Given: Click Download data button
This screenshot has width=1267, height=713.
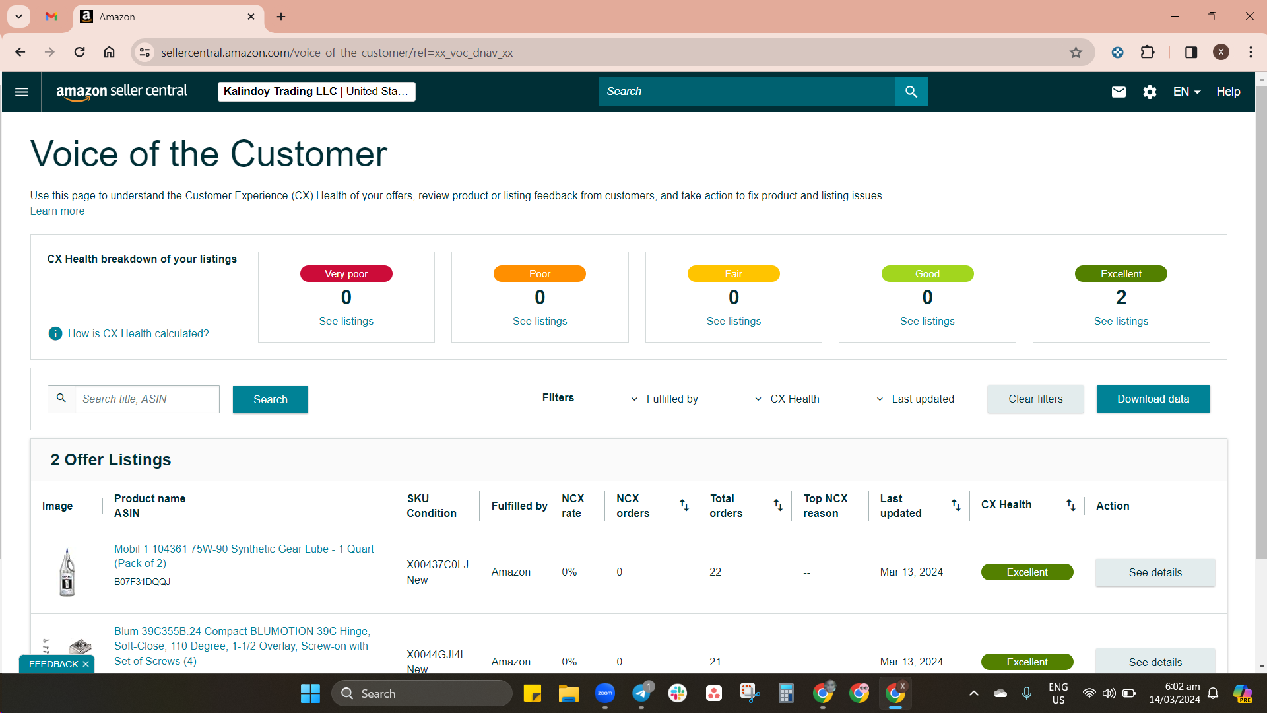Looking at the screenshot, I should 1153,399.
